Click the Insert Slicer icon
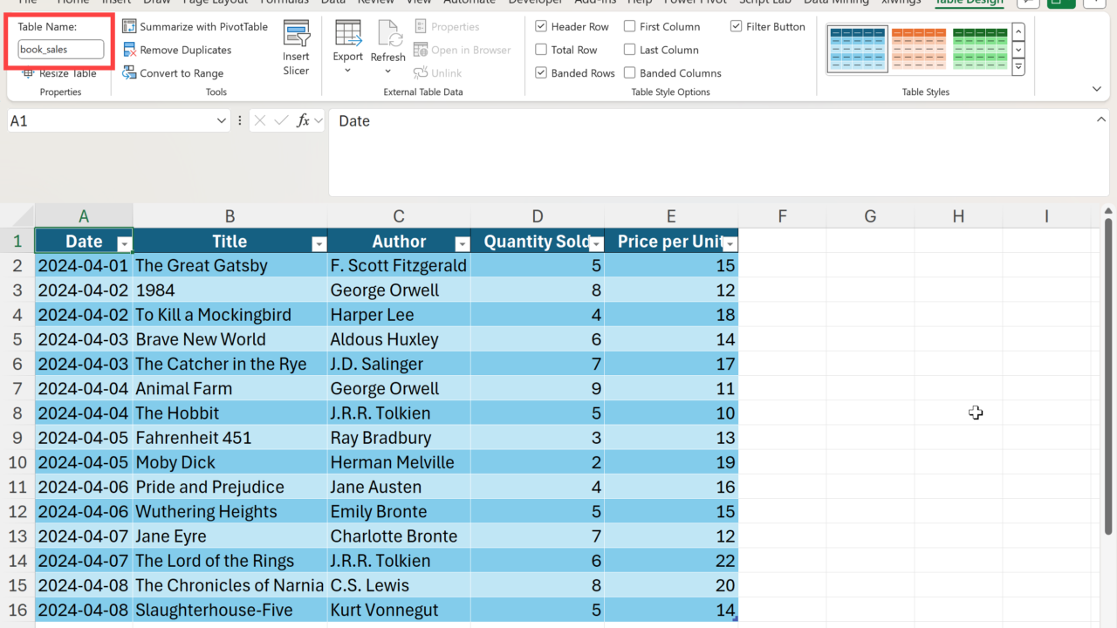Viewport: 1117px width, 628px height. click(x=296, y=36)
